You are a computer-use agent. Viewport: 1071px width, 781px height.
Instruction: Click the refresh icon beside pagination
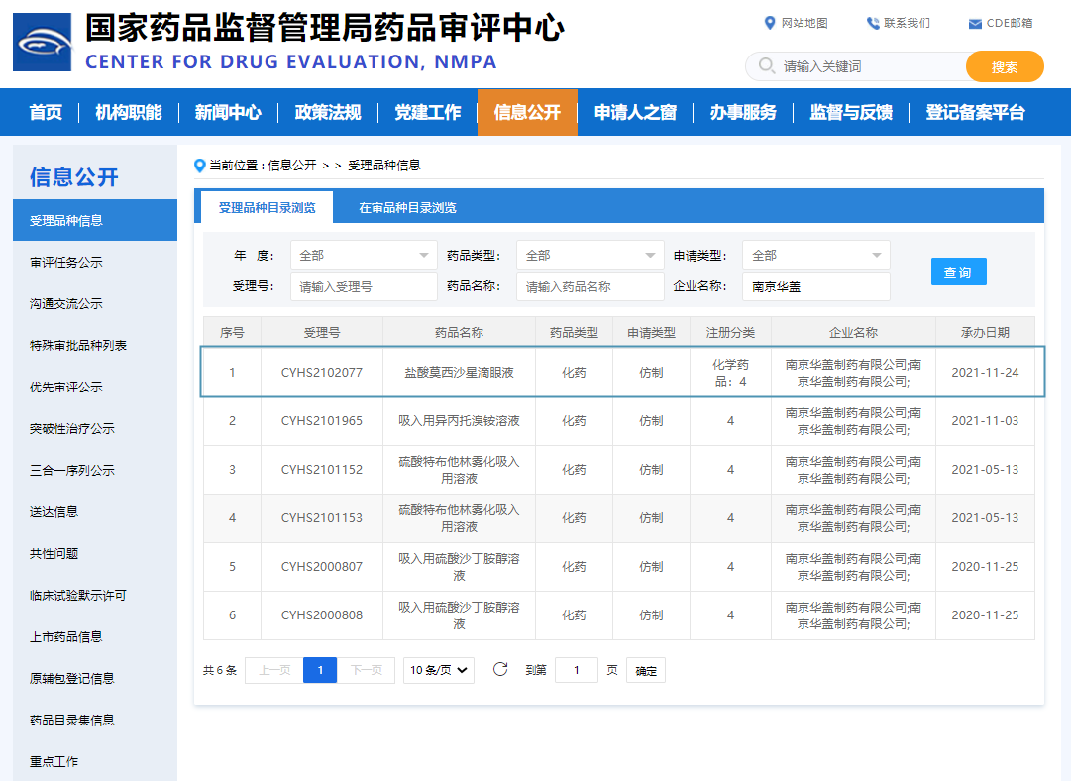[500, 669]
